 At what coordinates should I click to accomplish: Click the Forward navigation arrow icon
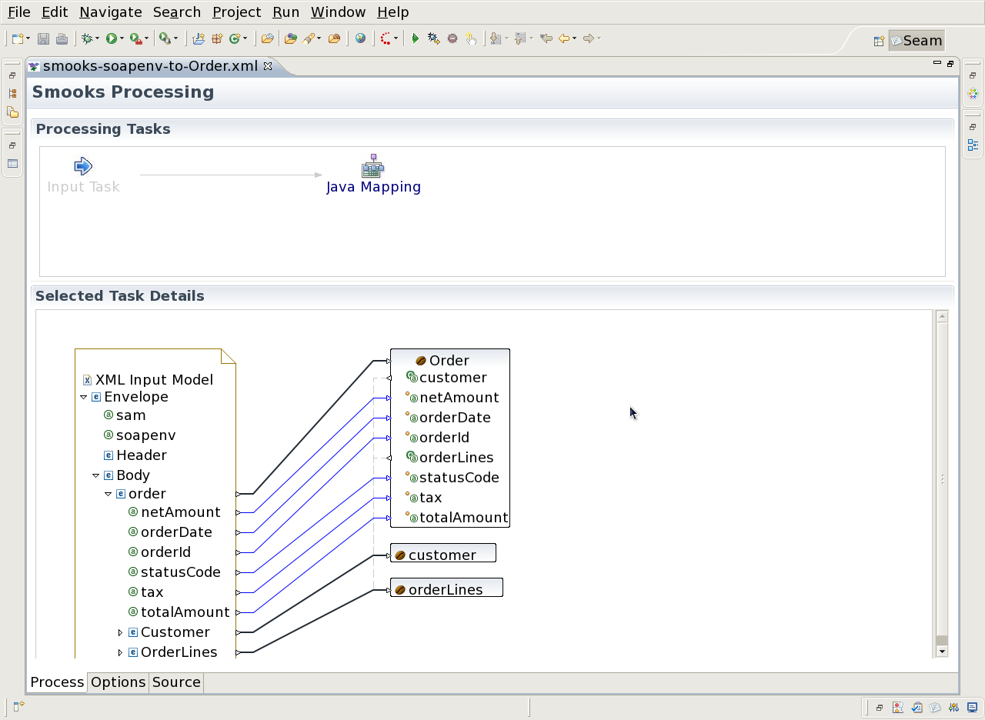pyautogui.click(x=589, y=38)
